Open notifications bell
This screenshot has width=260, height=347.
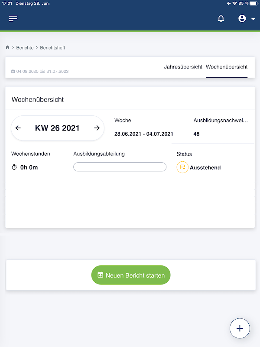coord(221,19)
